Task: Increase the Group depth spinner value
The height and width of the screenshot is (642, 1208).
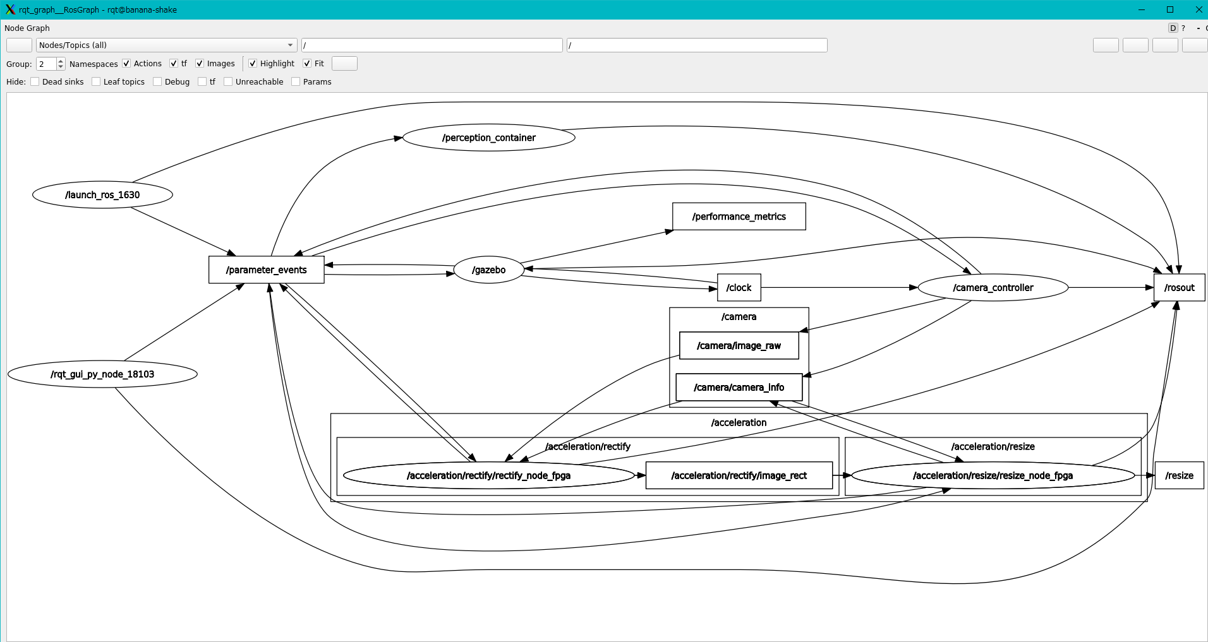Action: point(61,61)
